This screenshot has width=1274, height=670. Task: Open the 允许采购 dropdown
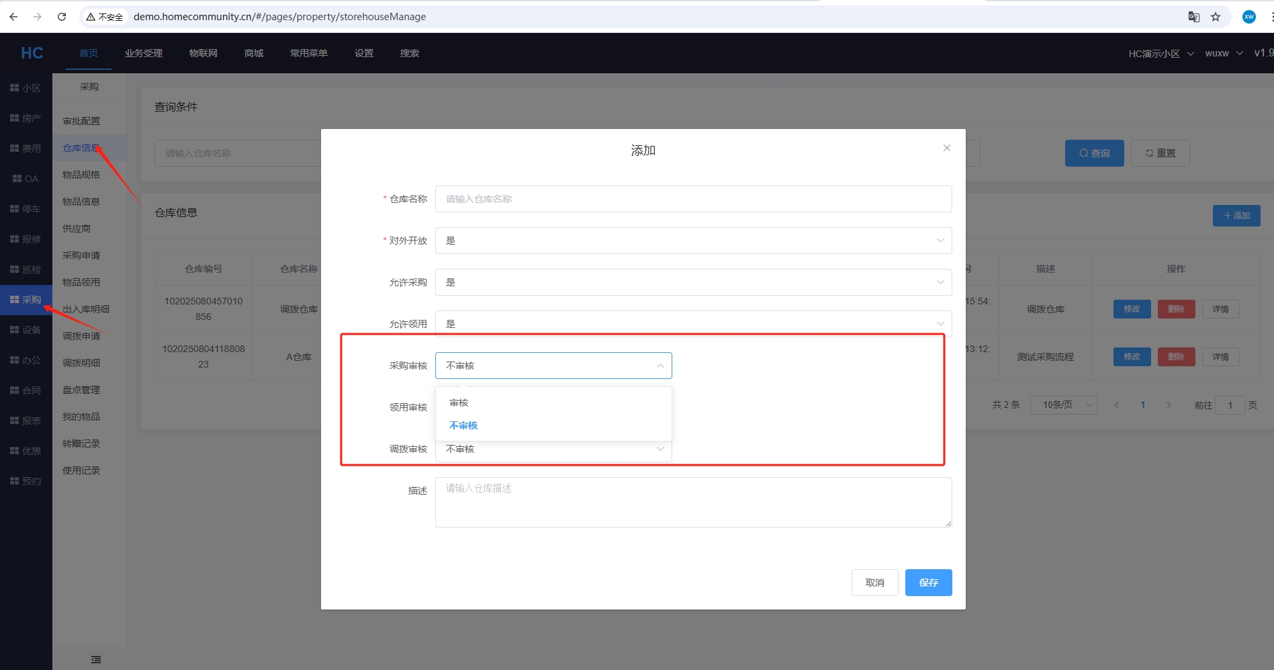[693, 282]
